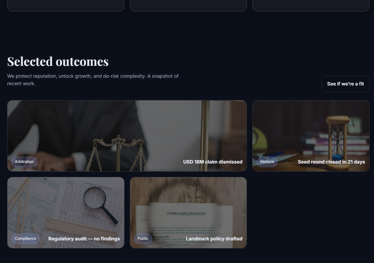Open "Regulatory audit — no findings" title

click(84, 239)
